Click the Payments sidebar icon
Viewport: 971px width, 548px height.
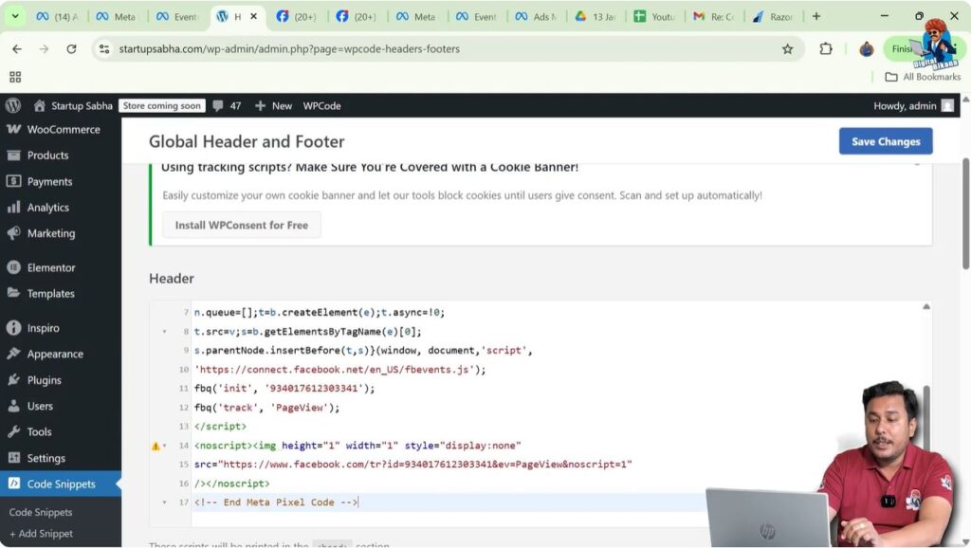[13, 181]
